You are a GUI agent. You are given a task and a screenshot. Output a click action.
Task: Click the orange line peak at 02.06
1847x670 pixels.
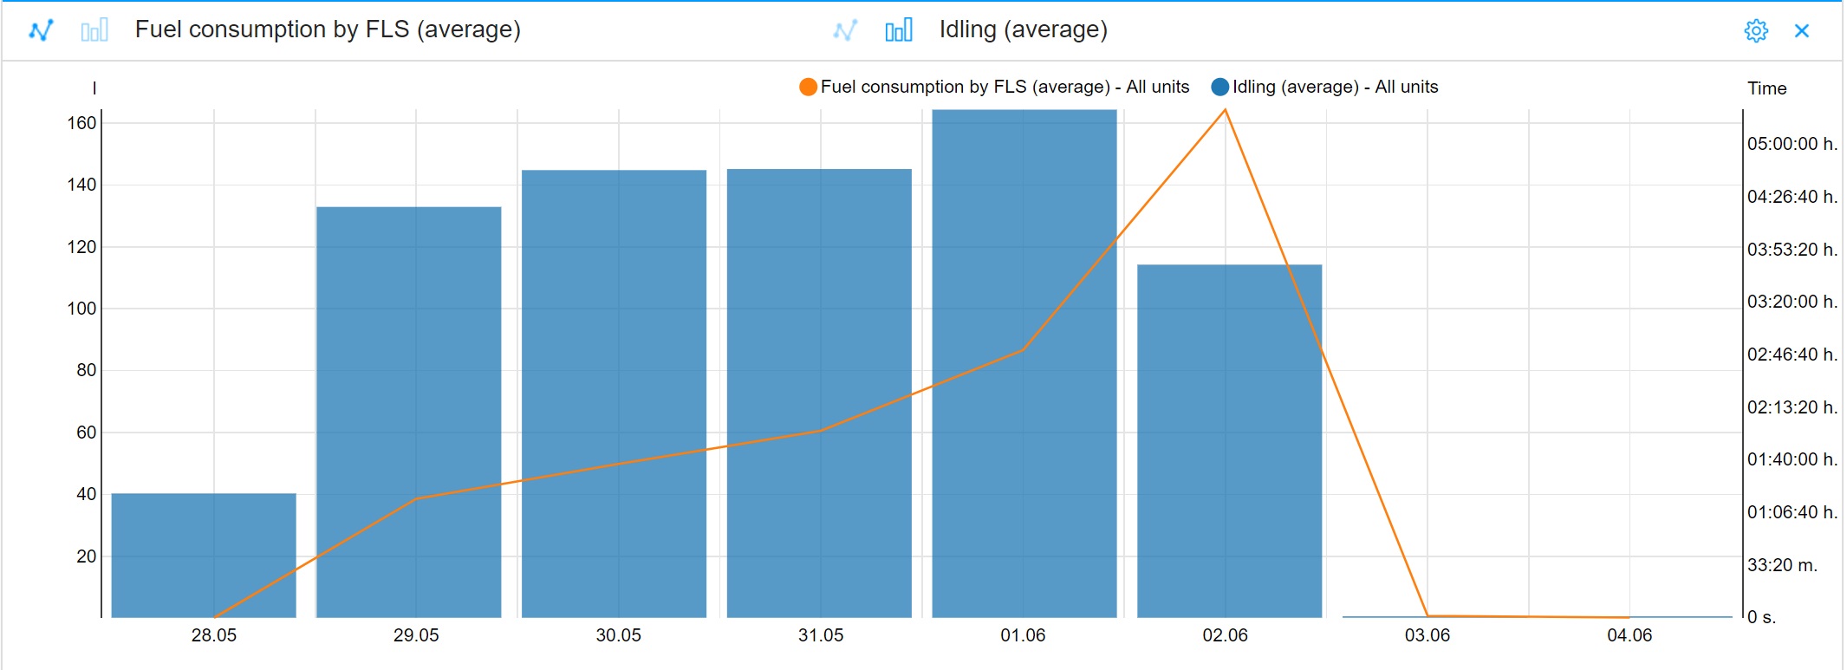[1225, 110]
